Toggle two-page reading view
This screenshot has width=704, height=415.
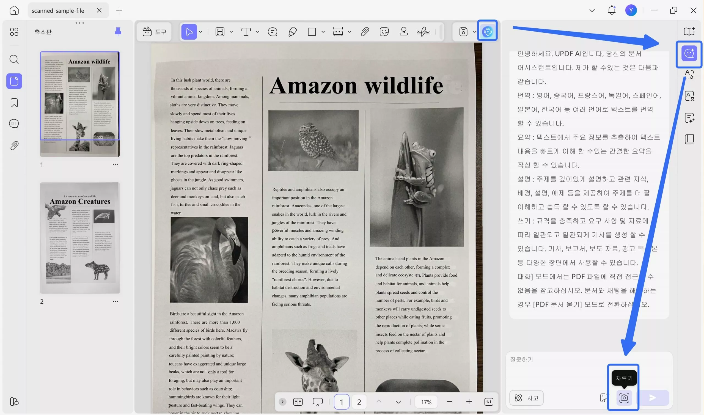(298, 402)
